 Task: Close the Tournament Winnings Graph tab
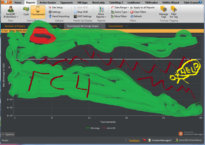102,26
